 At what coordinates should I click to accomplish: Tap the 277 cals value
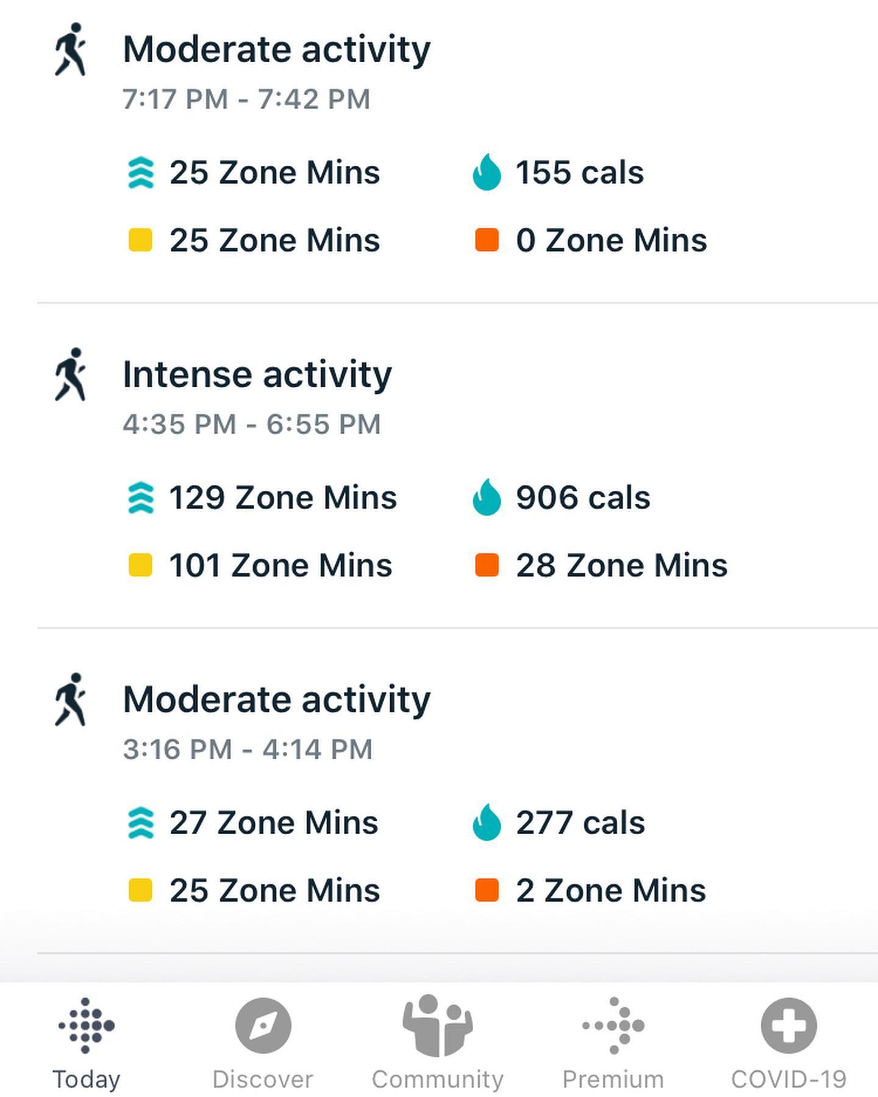pos(580,823)
